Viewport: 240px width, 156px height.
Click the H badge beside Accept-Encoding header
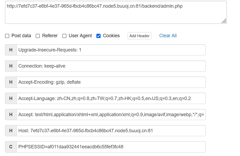coord(11,82)
